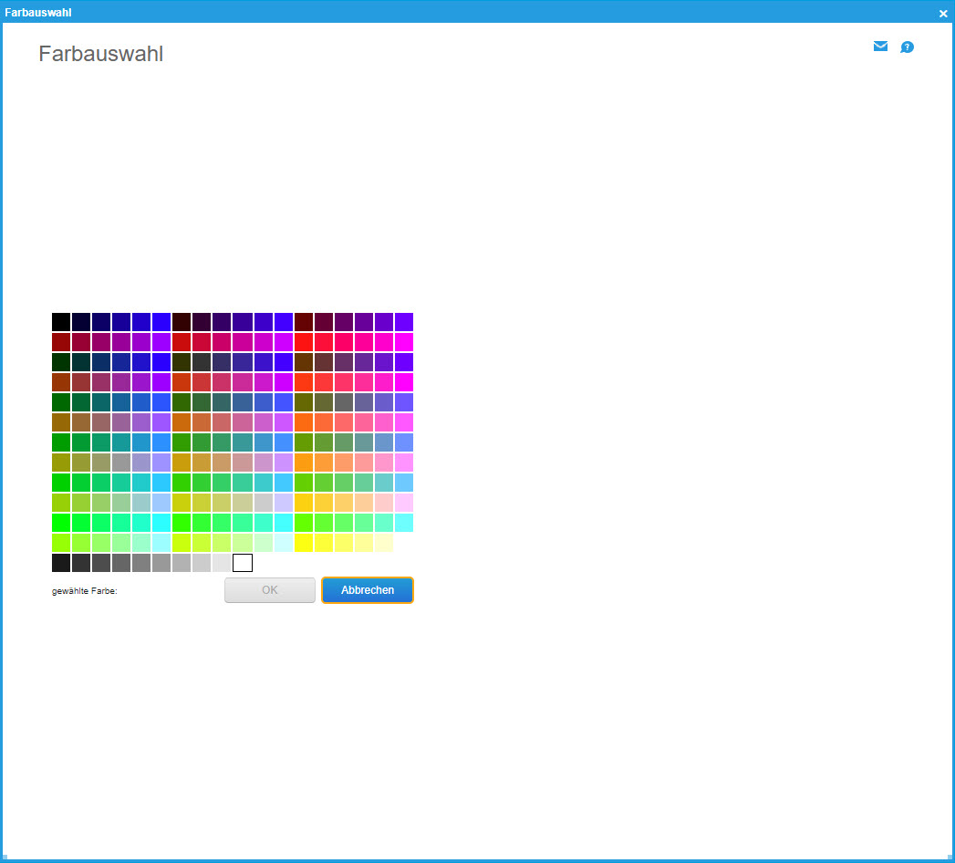
Task: Choose the most saturated pure yellow swatch
Action: pyautogui.click(x=304, y=543)
